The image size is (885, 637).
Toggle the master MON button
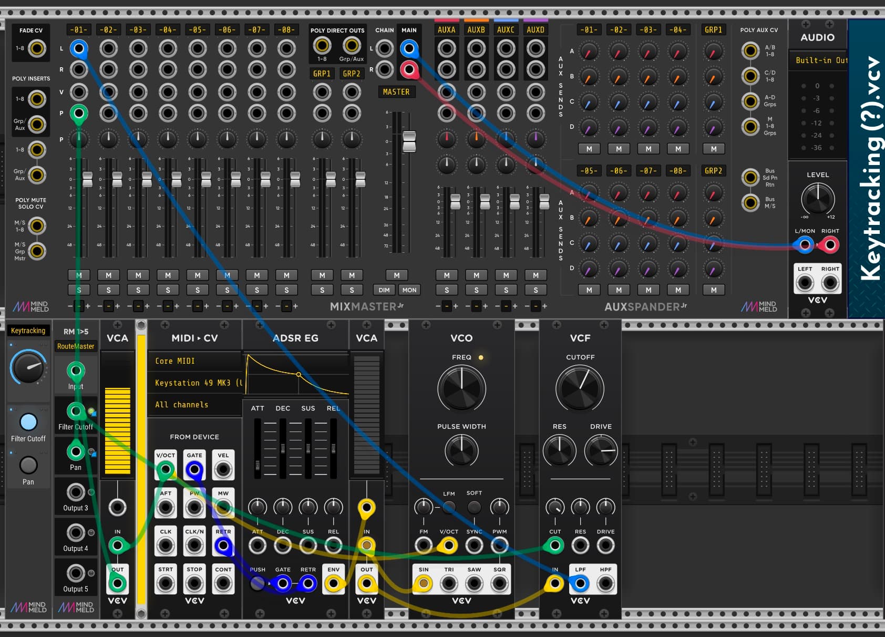coord(409,290)
